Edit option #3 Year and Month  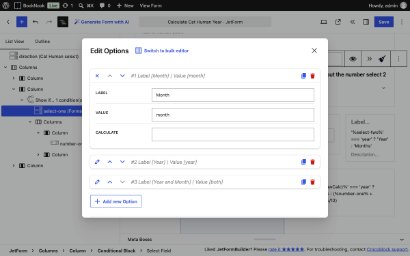[97, 182]
